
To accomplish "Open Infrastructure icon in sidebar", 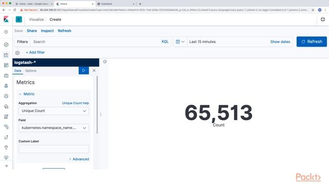I will coord(6,106).
